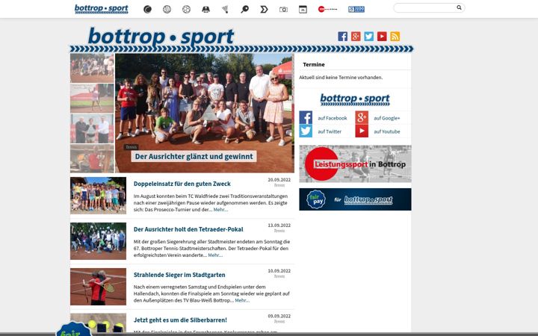The height and width of the screenshot is (336, 538).
Task: Select second slider thumbnail of tennis player
Action: click(92, 98)
